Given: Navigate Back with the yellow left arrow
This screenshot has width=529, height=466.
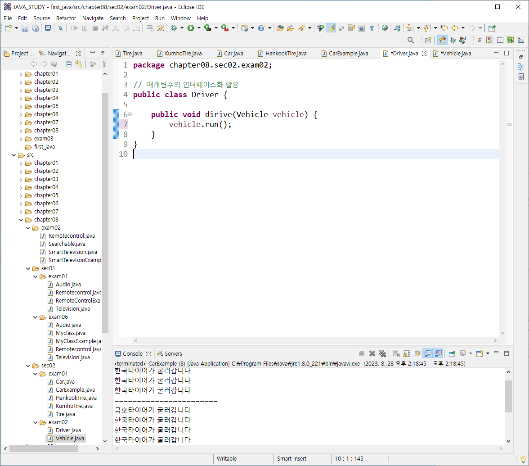Looking at the screenshot, I should 455,28.
